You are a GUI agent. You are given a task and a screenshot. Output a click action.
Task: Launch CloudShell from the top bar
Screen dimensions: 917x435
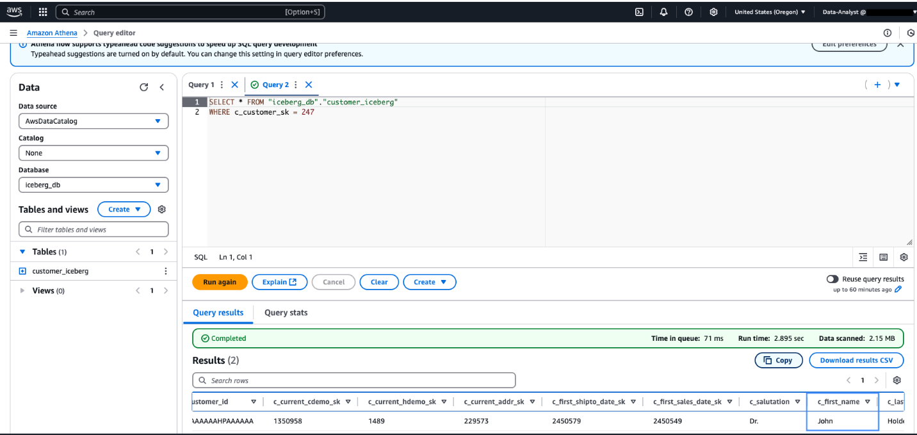(x=639, y=12)
